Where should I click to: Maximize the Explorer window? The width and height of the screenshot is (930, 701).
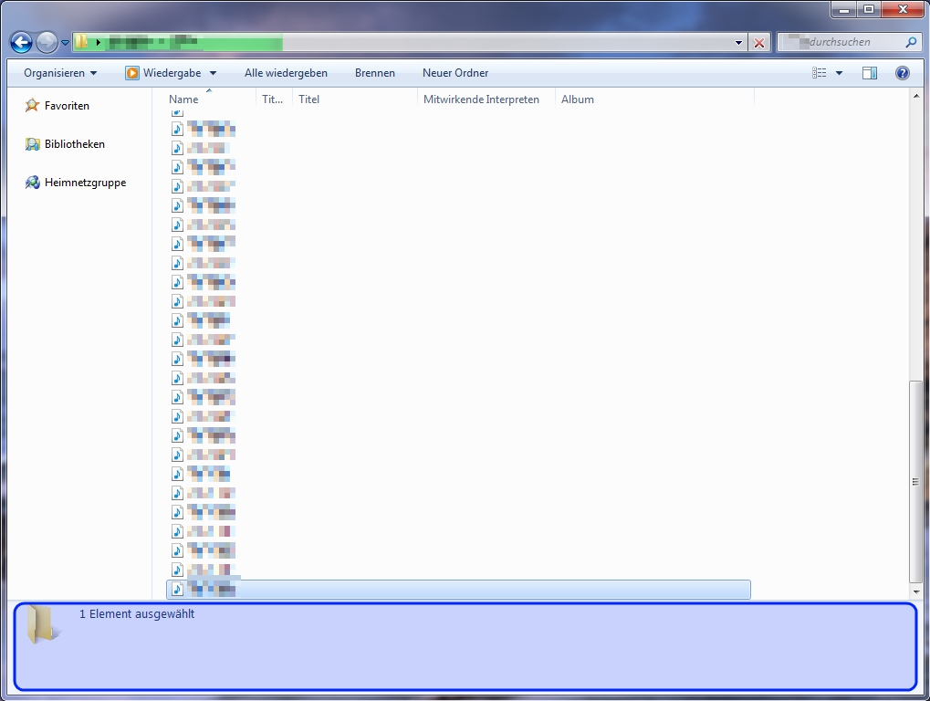(868, 9)
